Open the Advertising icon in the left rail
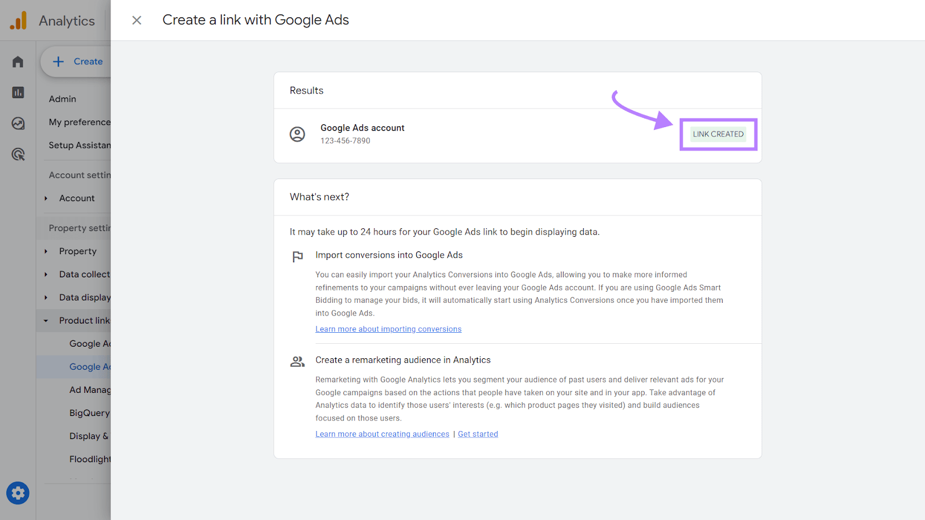925x520 pixels. 17,154
